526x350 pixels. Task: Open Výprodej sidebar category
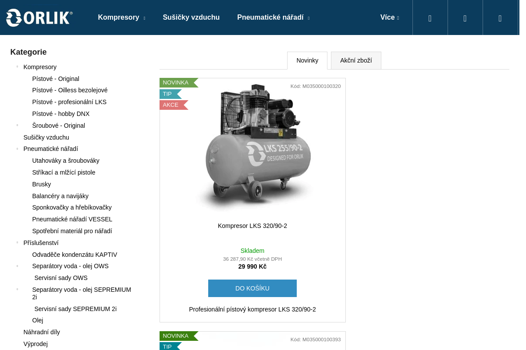(x=36, y=344)
